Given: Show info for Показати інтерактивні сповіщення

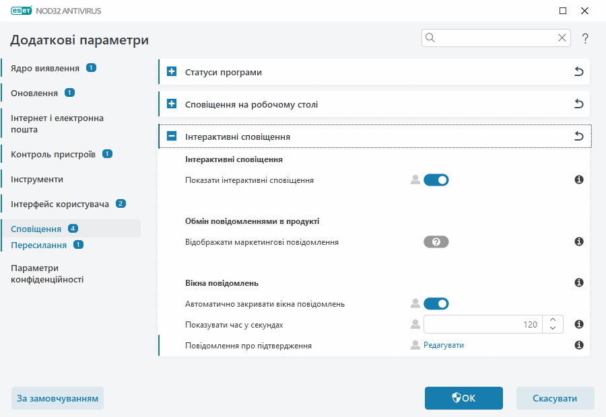Looking at the screenshot, I should 578,180.
